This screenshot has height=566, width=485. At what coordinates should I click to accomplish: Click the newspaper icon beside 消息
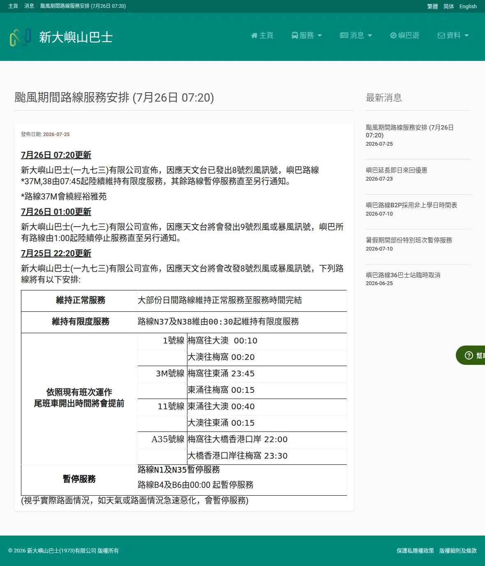point(344,35)
